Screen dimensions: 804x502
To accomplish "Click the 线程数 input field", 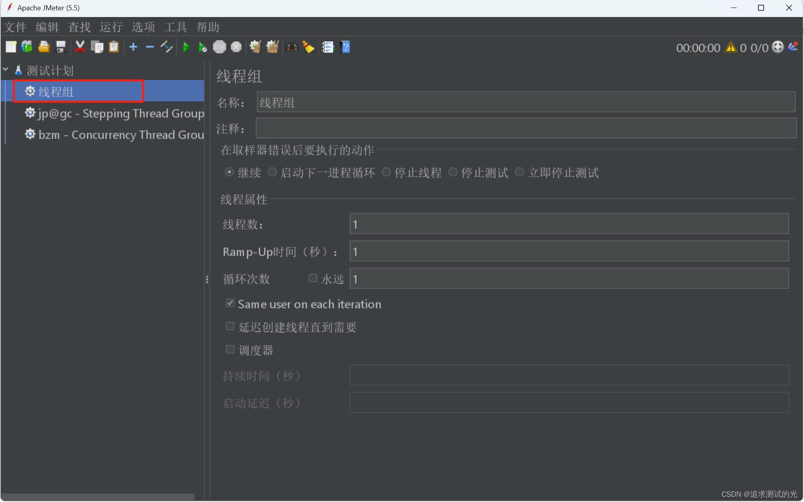I will click(x=569, y=224).
